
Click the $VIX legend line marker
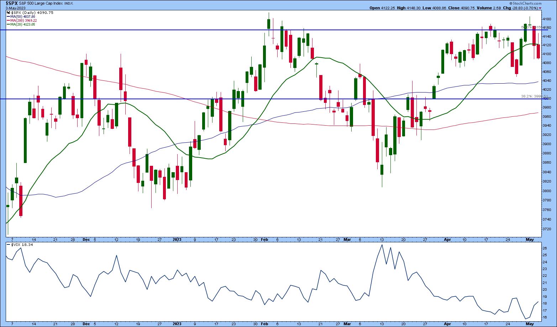8,245
